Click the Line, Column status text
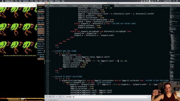Image resolution: width=180 pixels, height=101 pixels. pos(53,100)
